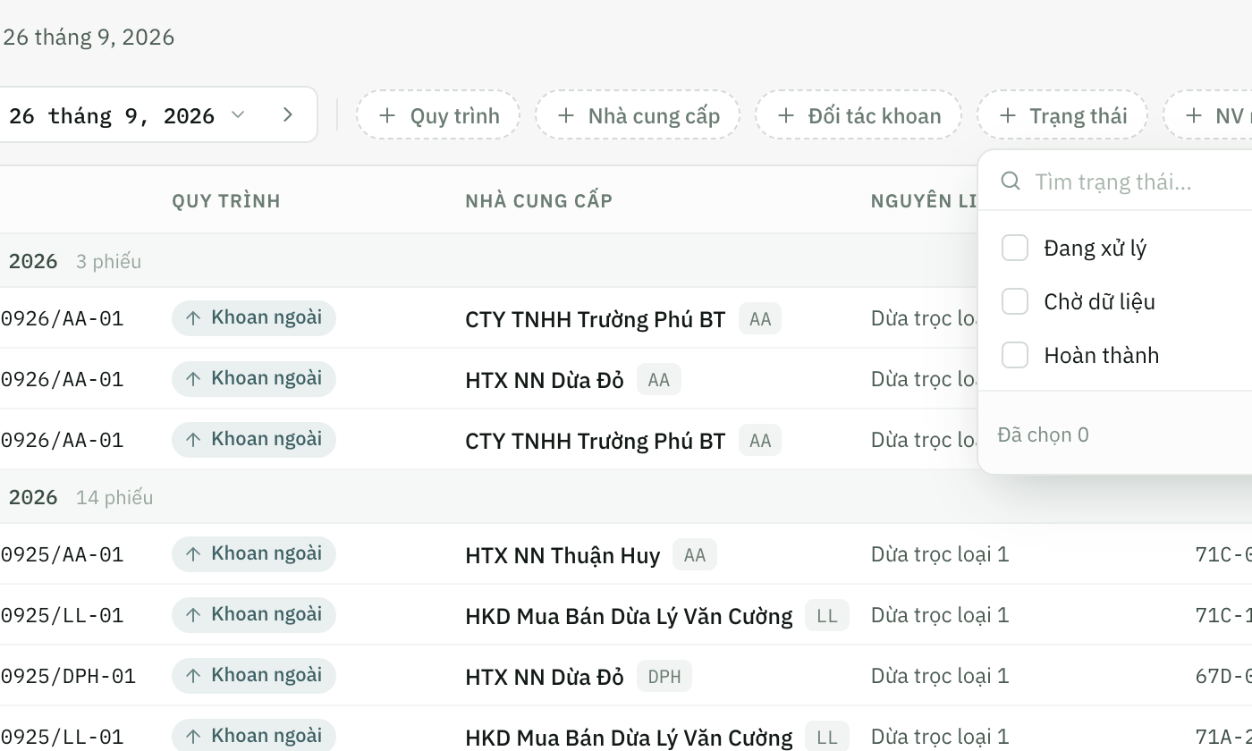Click the QUY TRÌNH column header

(x=226, y=201)
